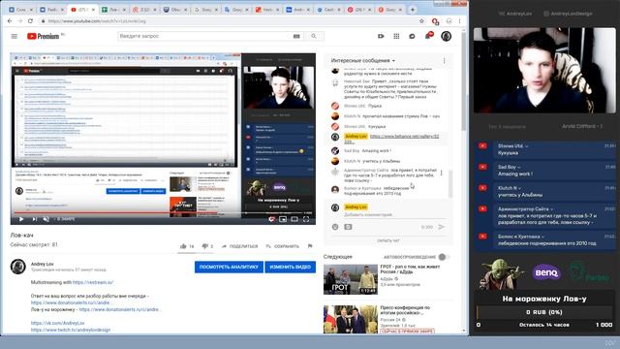Switch to the second browser tab
This screenshot has width=620, height=349.
click(x=50, y=10)
